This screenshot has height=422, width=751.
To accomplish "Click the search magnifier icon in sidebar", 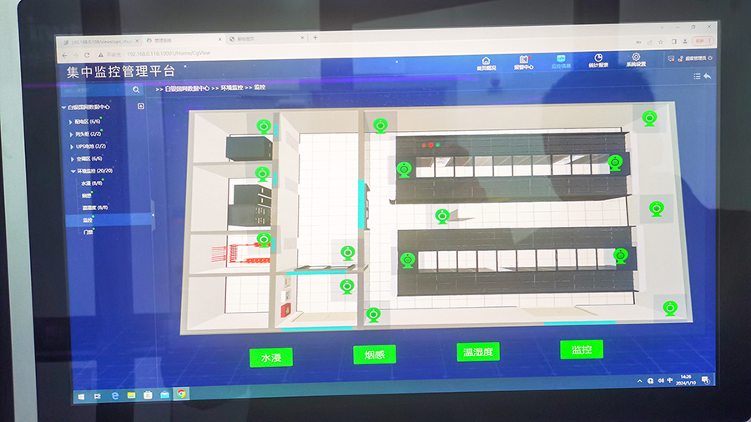I will 136,89.
